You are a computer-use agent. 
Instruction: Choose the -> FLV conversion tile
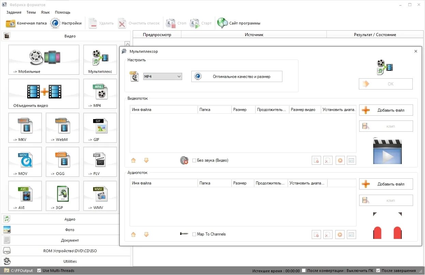click(x=100, y=162)
